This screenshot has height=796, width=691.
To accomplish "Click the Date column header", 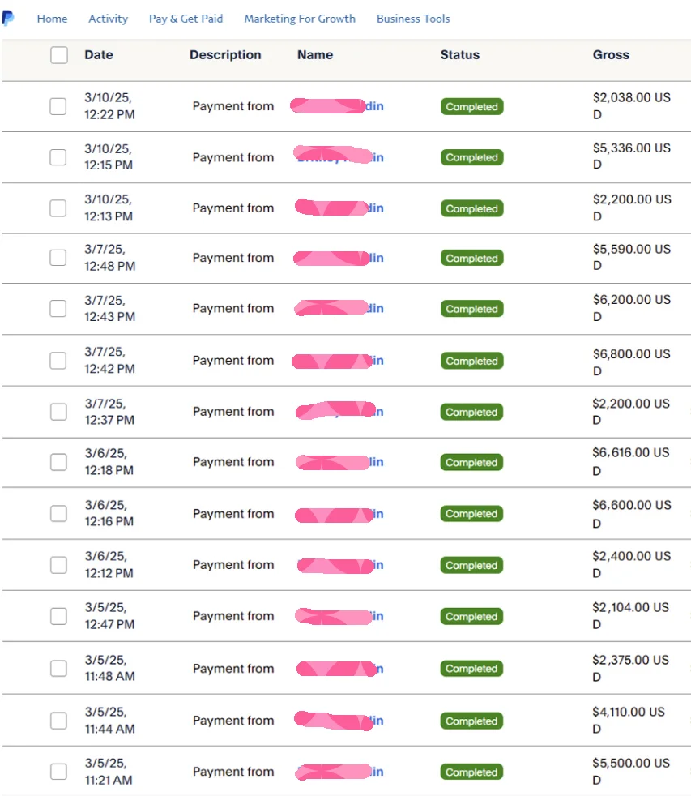I will pyautogui.click(x=99, y=55).
